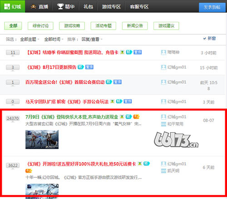Select the 全部 category filter

click(13, 26)
